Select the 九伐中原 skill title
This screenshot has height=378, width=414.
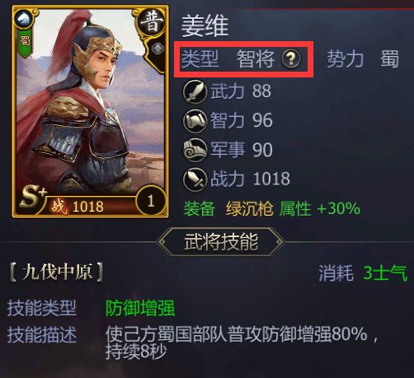[57, 273]
